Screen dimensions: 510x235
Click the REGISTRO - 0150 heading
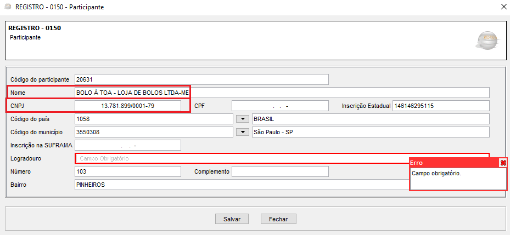pos(35,28)
